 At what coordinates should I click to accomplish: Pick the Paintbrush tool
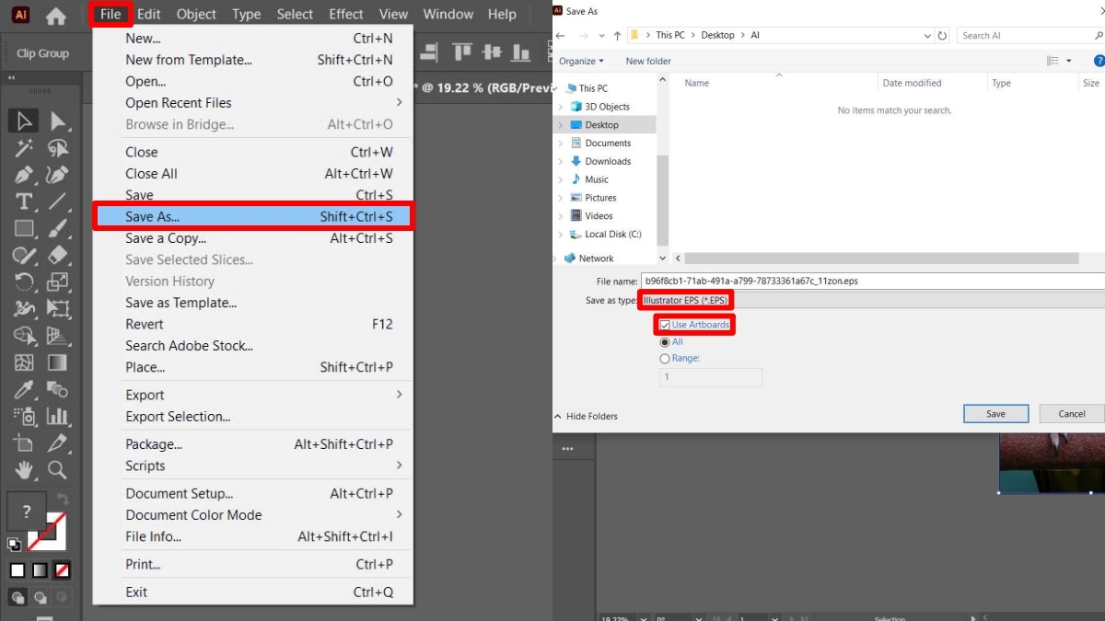tap(57, 228)
